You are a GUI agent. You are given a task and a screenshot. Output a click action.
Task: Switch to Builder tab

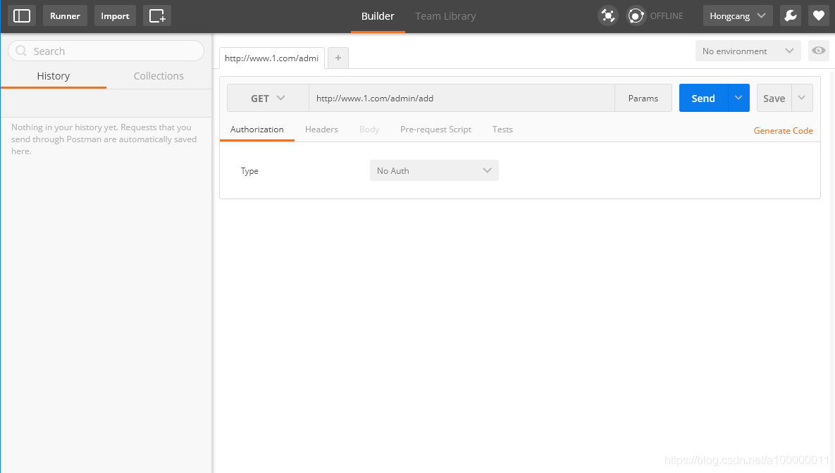tap(378, 16)
